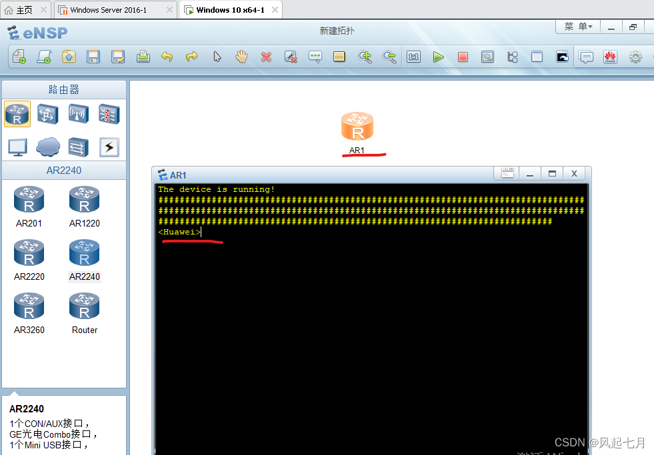
Task: Select the cable connection category
Action: coord(109,147)
